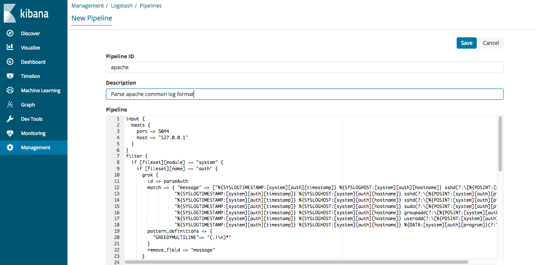Cancel pipeline creation
Viewport: 535px width, 265px height.
pyautogui.click(x=491, y=43)
